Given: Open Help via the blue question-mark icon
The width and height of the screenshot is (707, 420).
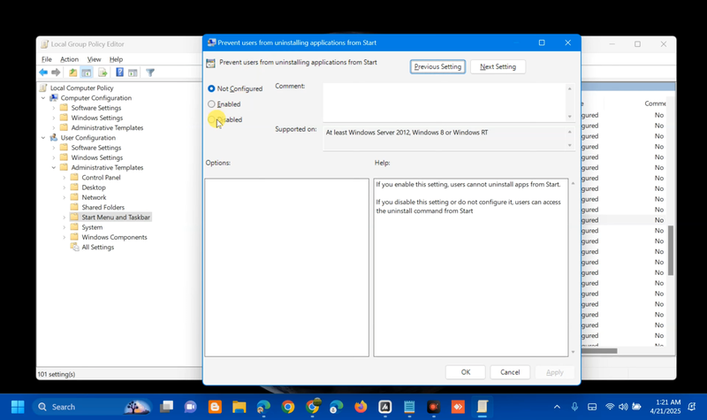Looking at the screenshot, I should [x=119, y=73].
